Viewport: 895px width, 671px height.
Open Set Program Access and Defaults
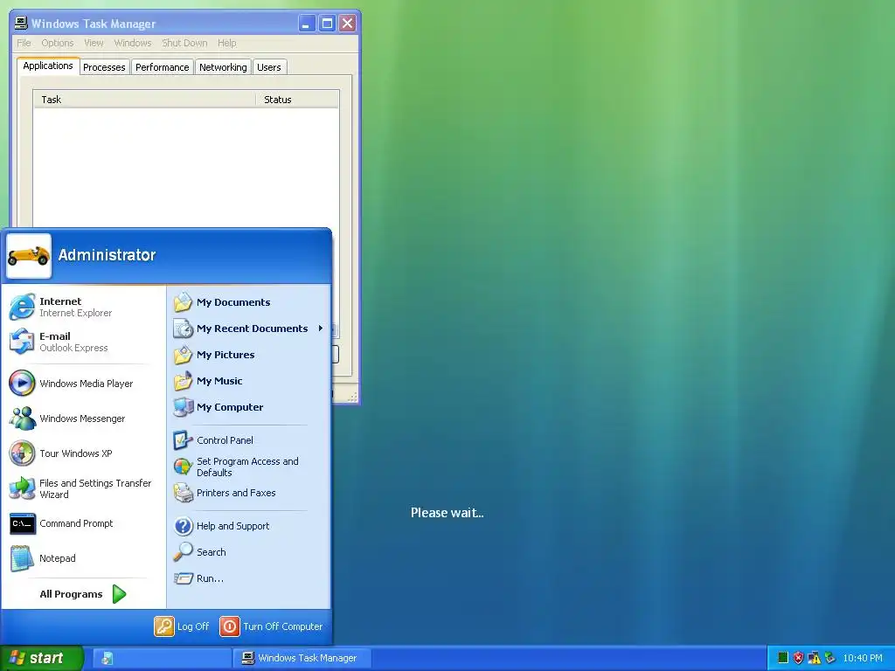tap(249, 467)
